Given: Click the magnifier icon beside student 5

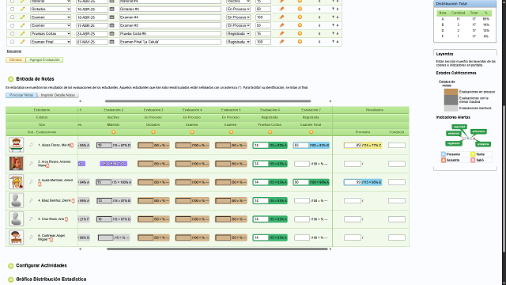Looking at the screenshot, I should tap(32, 218).
